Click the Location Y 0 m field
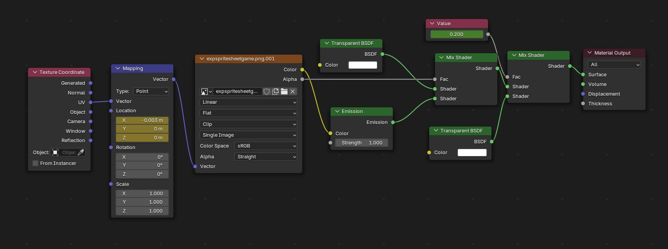Image resolution: width=668 pixels, height=249 pixels. tap(142, 129)
